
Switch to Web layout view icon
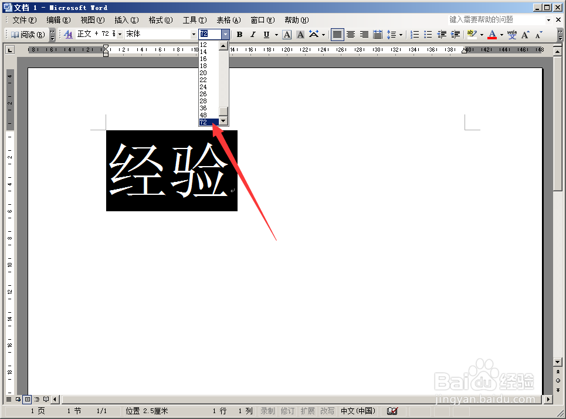tap(18, 399)
